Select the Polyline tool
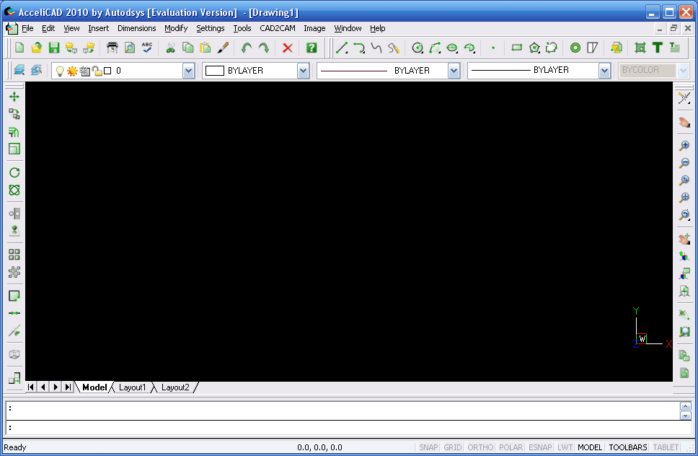698x456 pixels. click(x=359, y=48)
